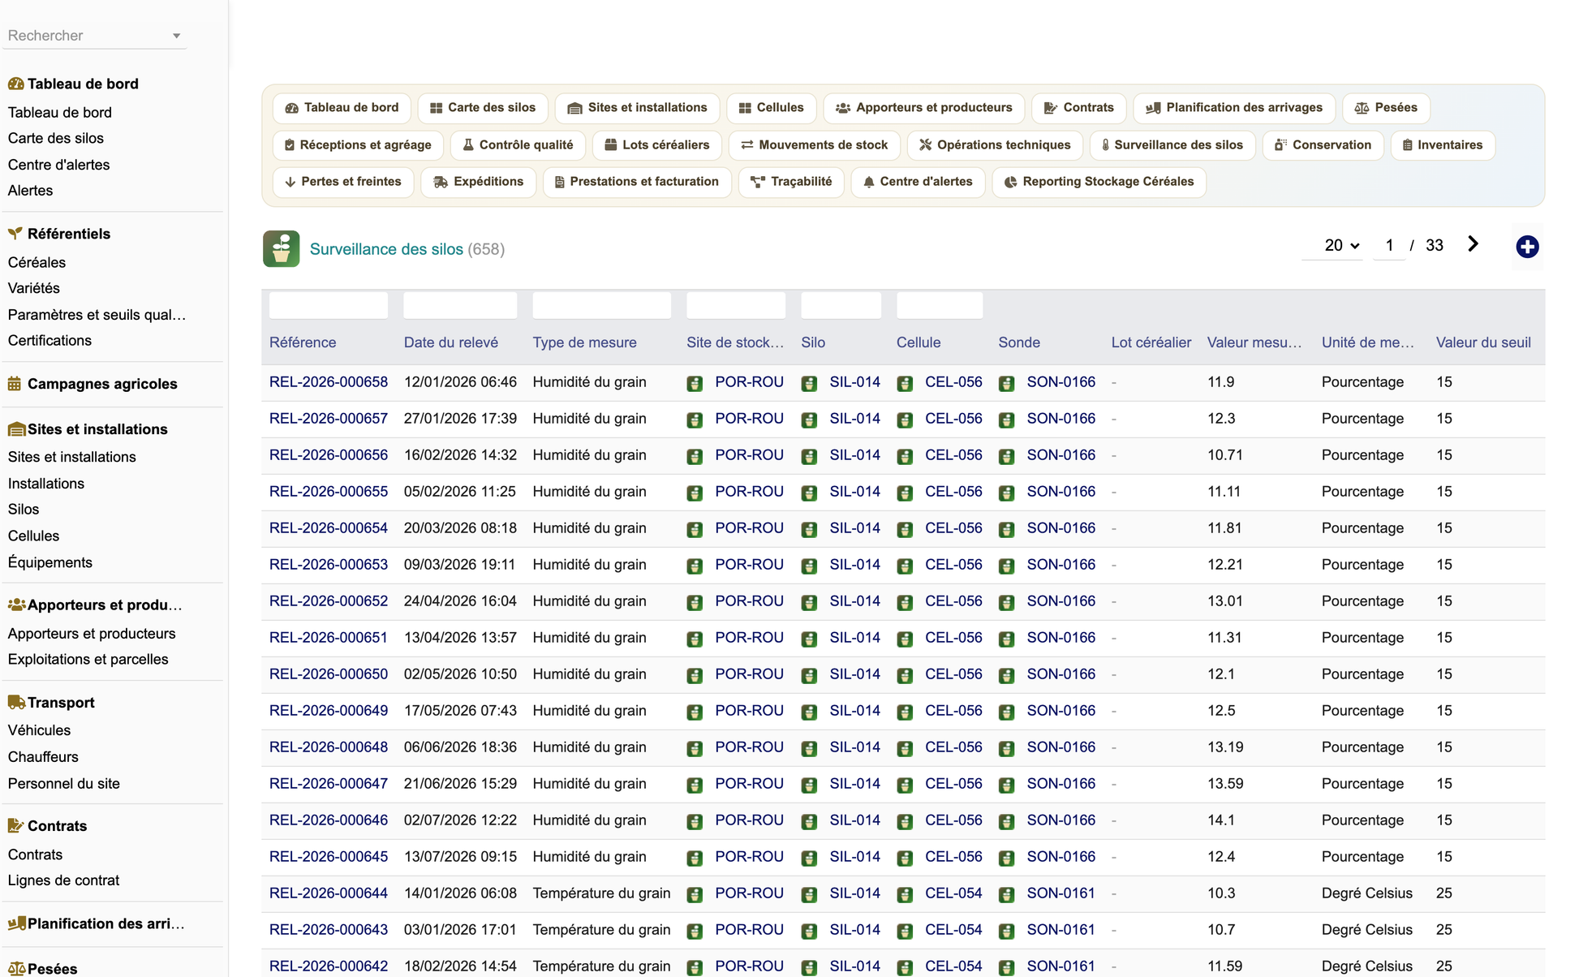Open Tableau de bord tab in top navigation
The width and height of the screenshot is (1579, 977).
pos(342,108)
